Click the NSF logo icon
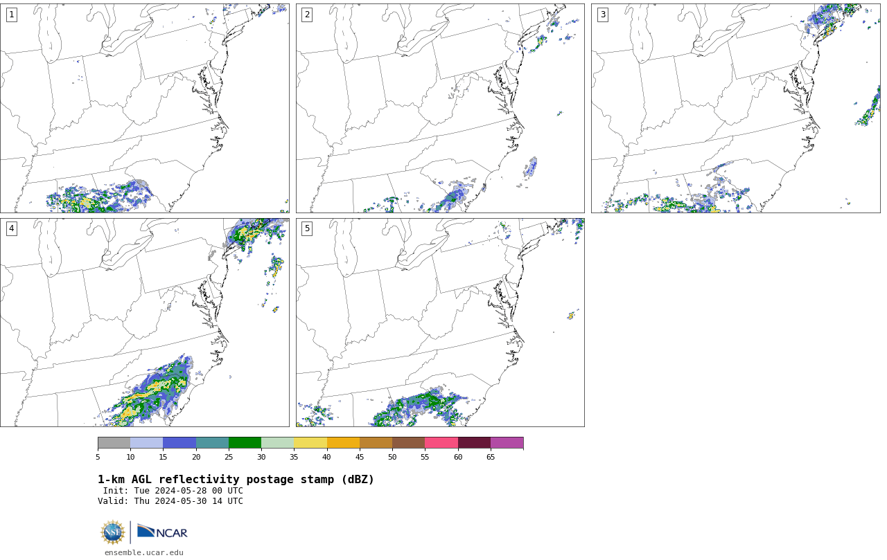The width and height of the screenshot is (887, 560). [x=113, y=532]
